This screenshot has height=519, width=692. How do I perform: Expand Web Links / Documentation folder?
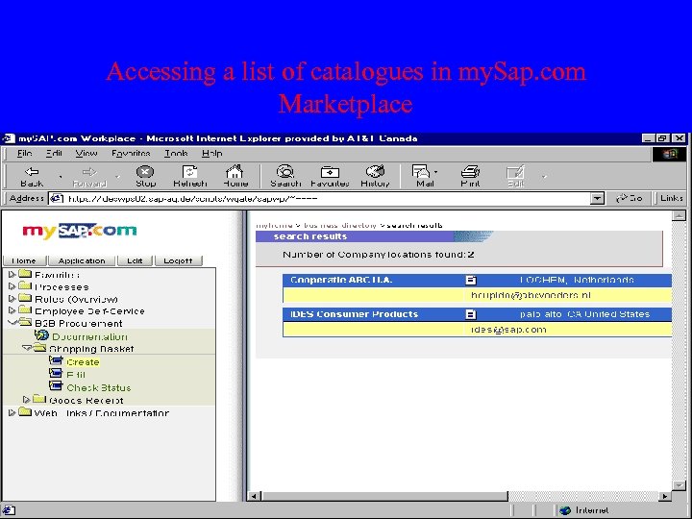12,412
